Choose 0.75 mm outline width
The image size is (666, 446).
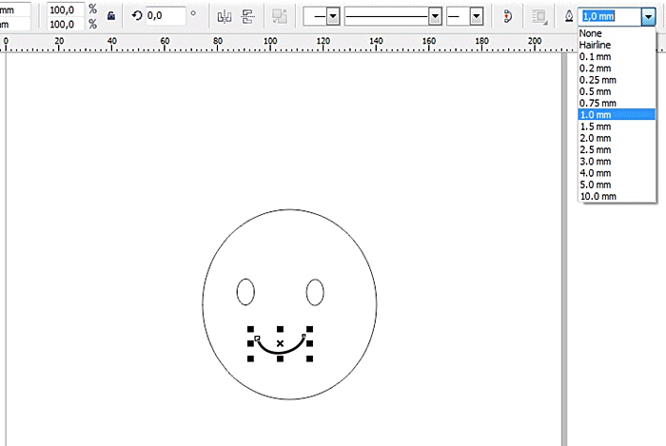[x=617, y=103]
